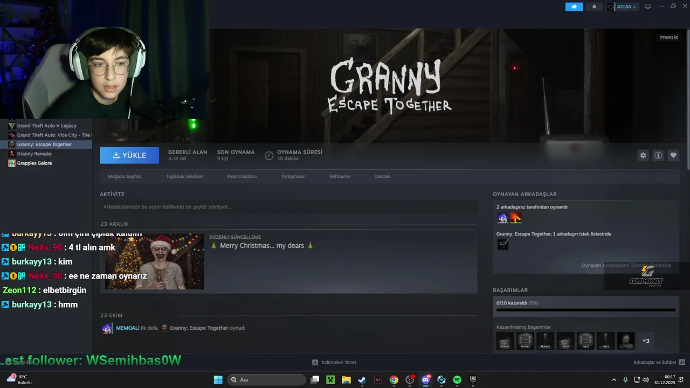Open the Mağaza Sayfası tab
Image resolution: width=690 pixels, height=388 pixels.
[125, 176]
